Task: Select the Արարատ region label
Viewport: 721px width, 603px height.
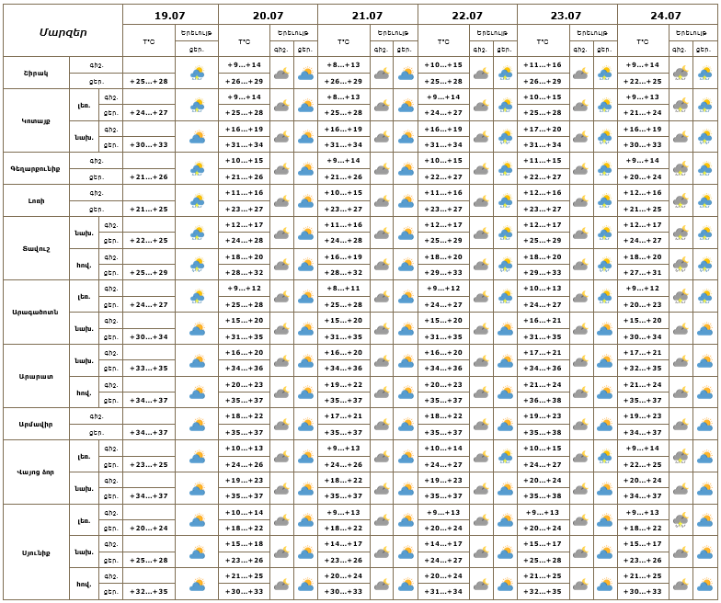Action: (x=36, y=377)
